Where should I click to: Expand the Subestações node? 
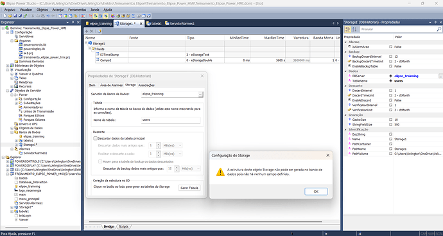17,103
